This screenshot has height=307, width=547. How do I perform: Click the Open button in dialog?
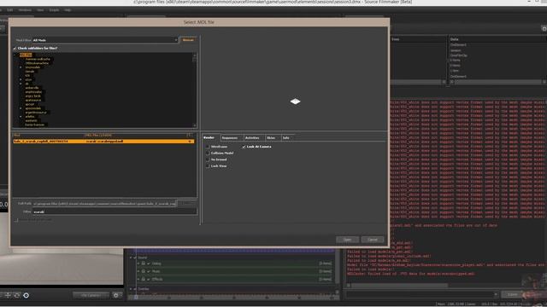click(x=347, y=240)
